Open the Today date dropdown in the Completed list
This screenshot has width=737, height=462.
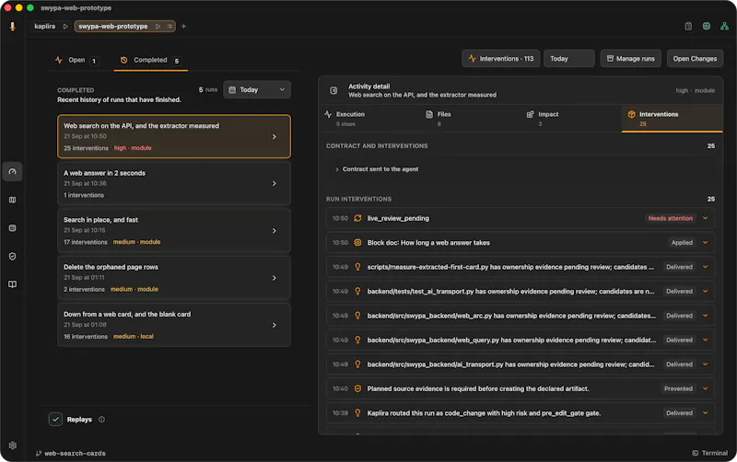click(x=257, y=89)
